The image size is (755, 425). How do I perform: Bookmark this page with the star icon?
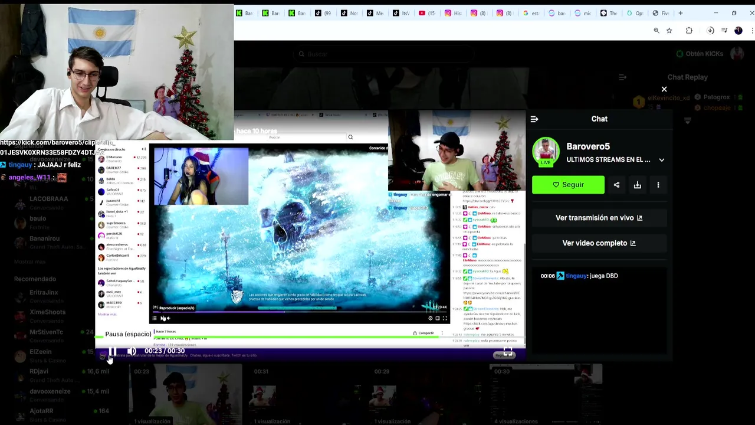click(669, 31)
